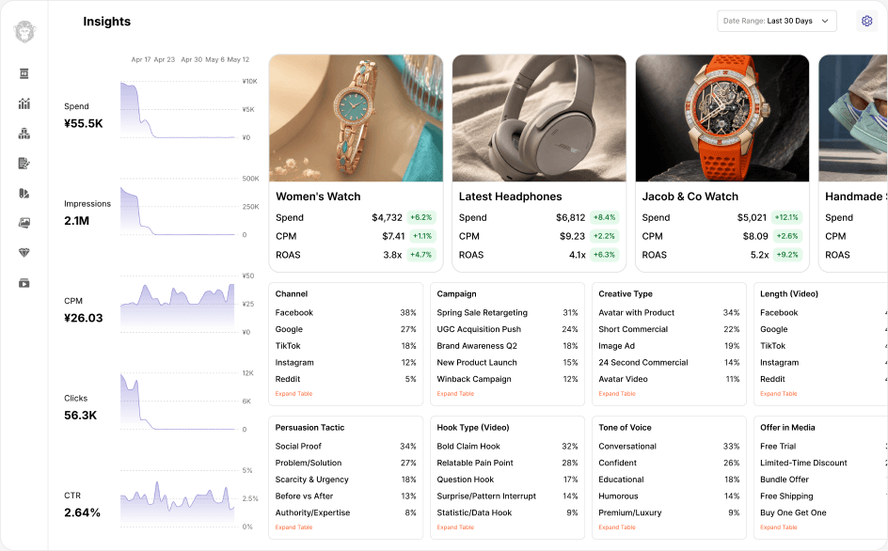Click the Women's Watch card title
Screen dimensions: 888x551
point(318,197)
